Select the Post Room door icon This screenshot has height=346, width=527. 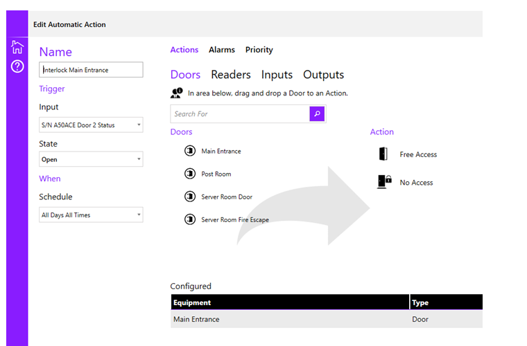tap(189, 174)
